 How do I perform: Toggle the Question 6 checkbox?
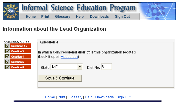[7, 67]
